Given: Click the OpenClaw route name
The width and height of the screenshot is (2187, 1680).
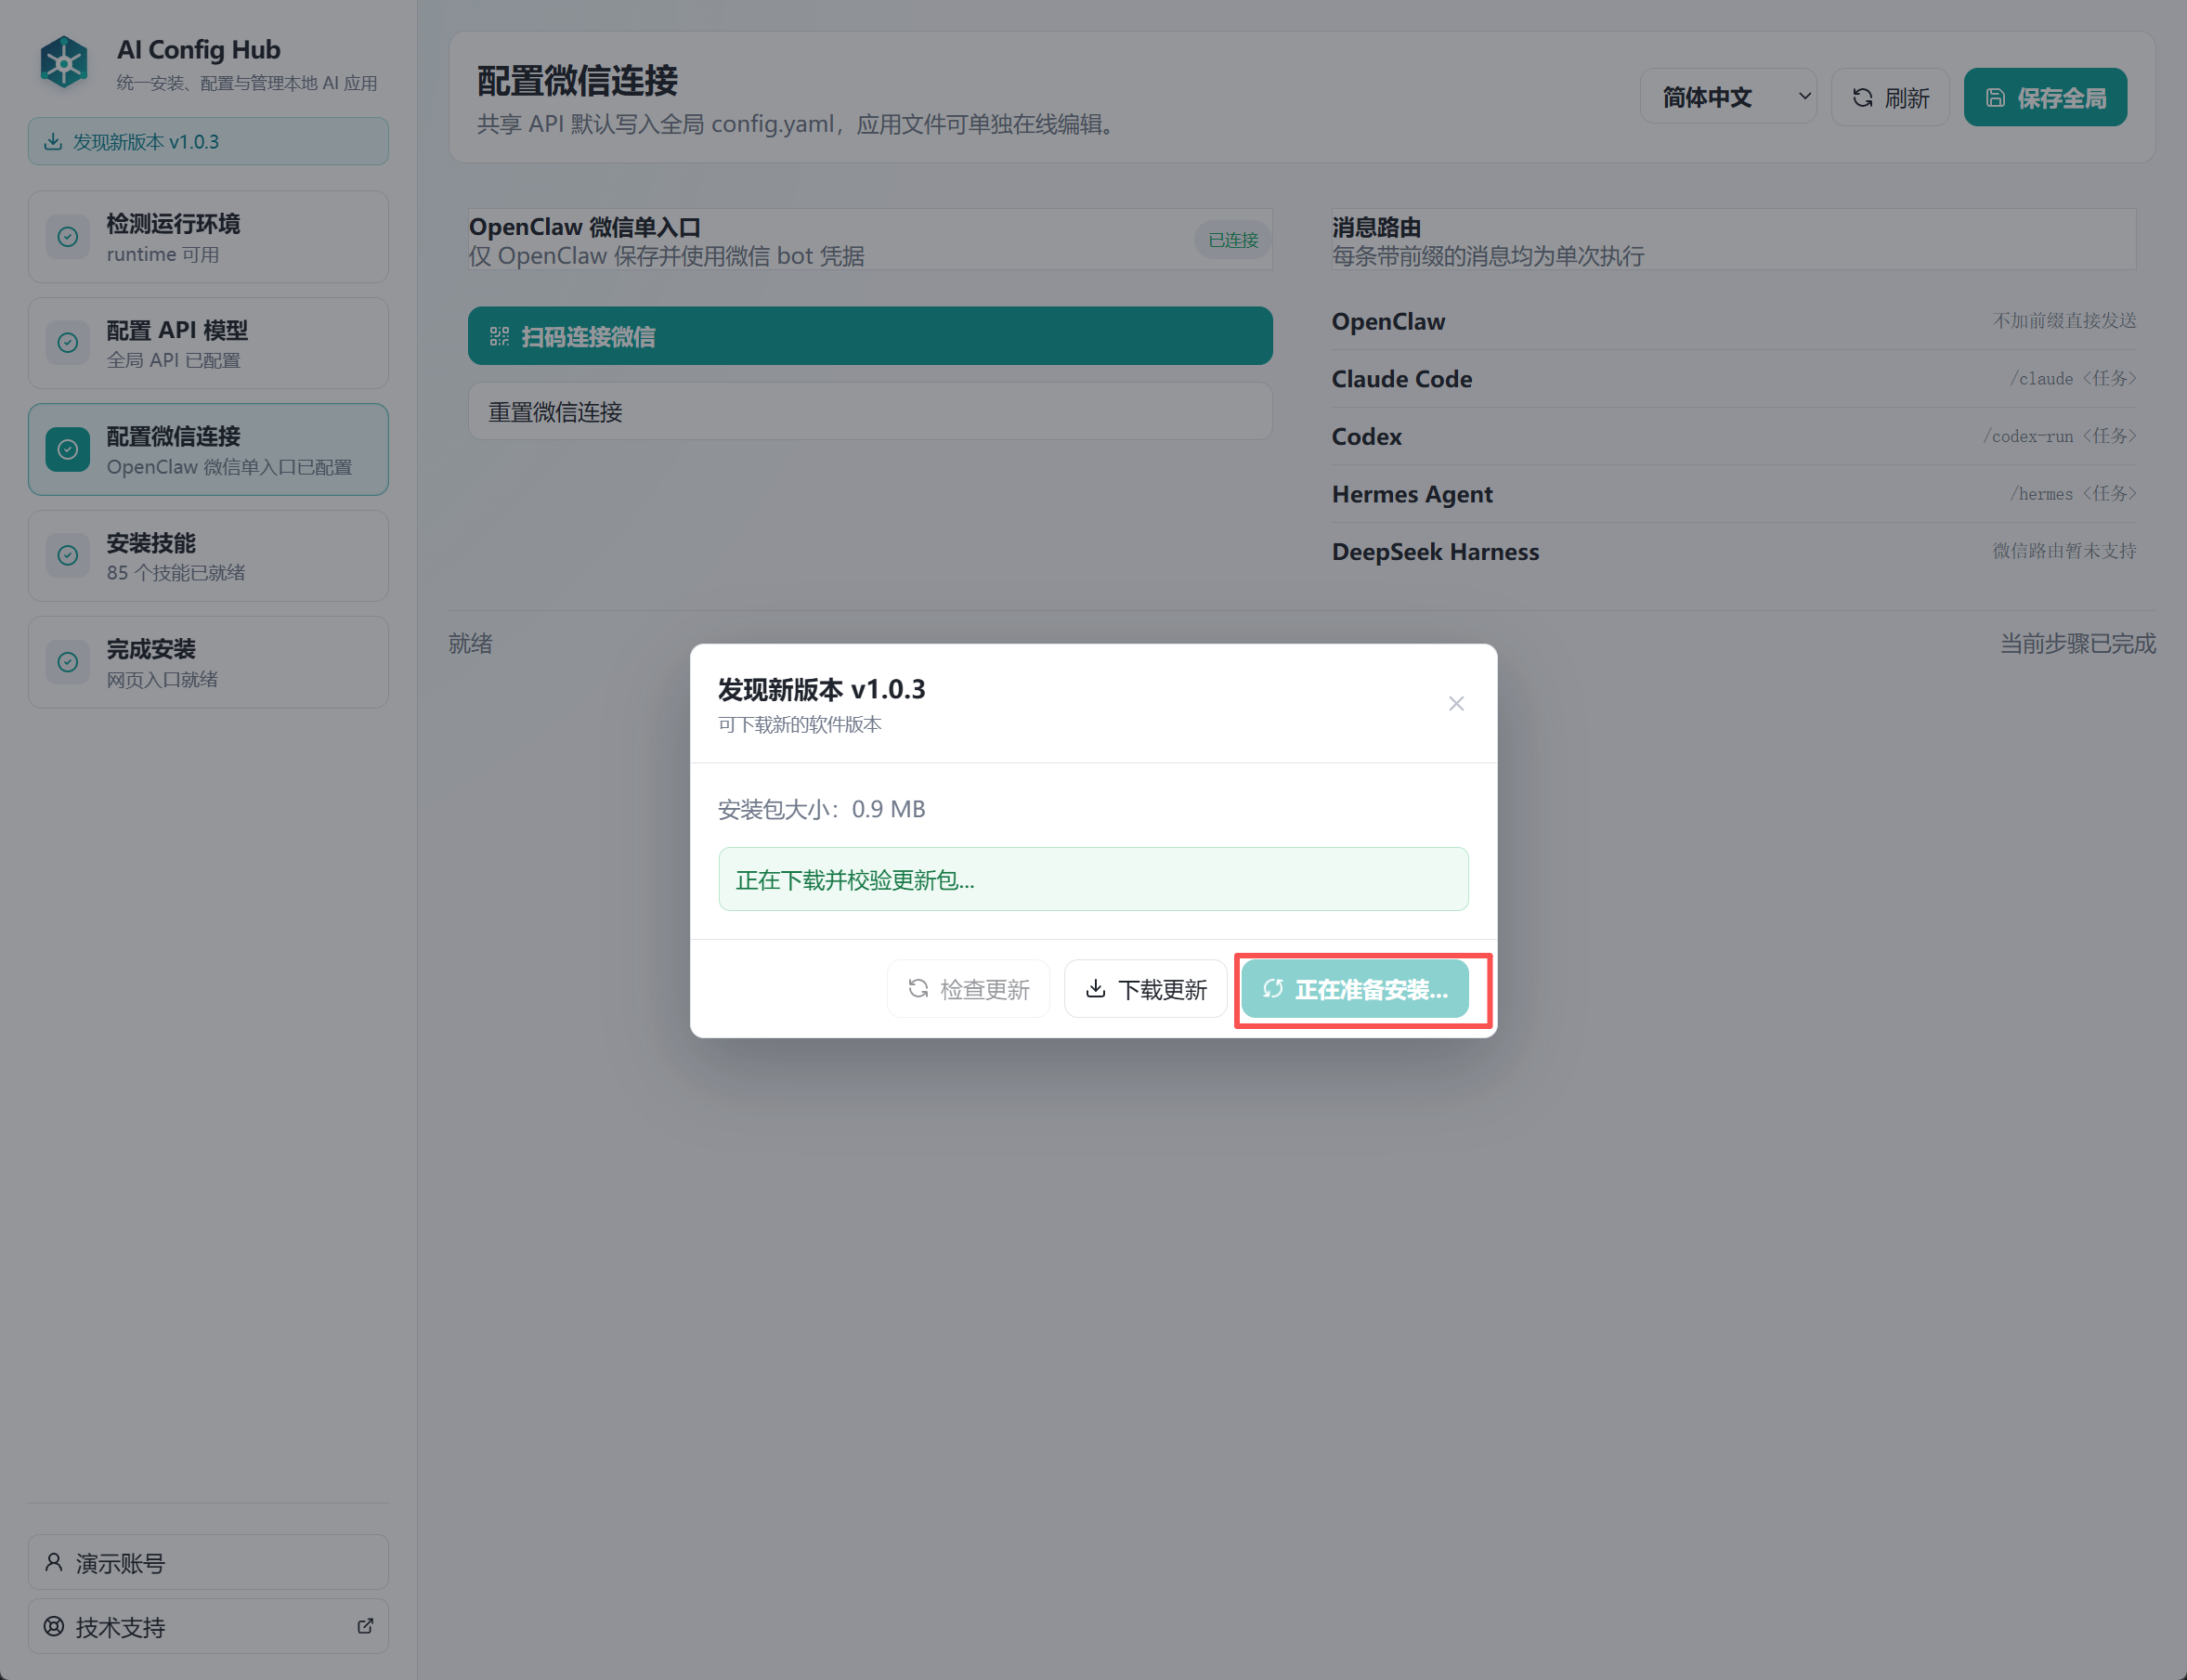Looking at the screenshot, I should coord(1388,322).
